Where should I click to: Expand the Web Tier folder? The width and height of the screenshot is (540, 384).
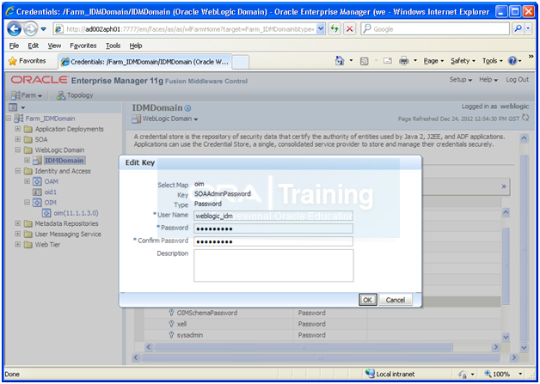coord(17,245)
